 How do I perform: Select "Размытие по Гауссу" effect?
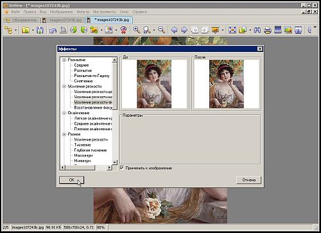pos(92,76)
